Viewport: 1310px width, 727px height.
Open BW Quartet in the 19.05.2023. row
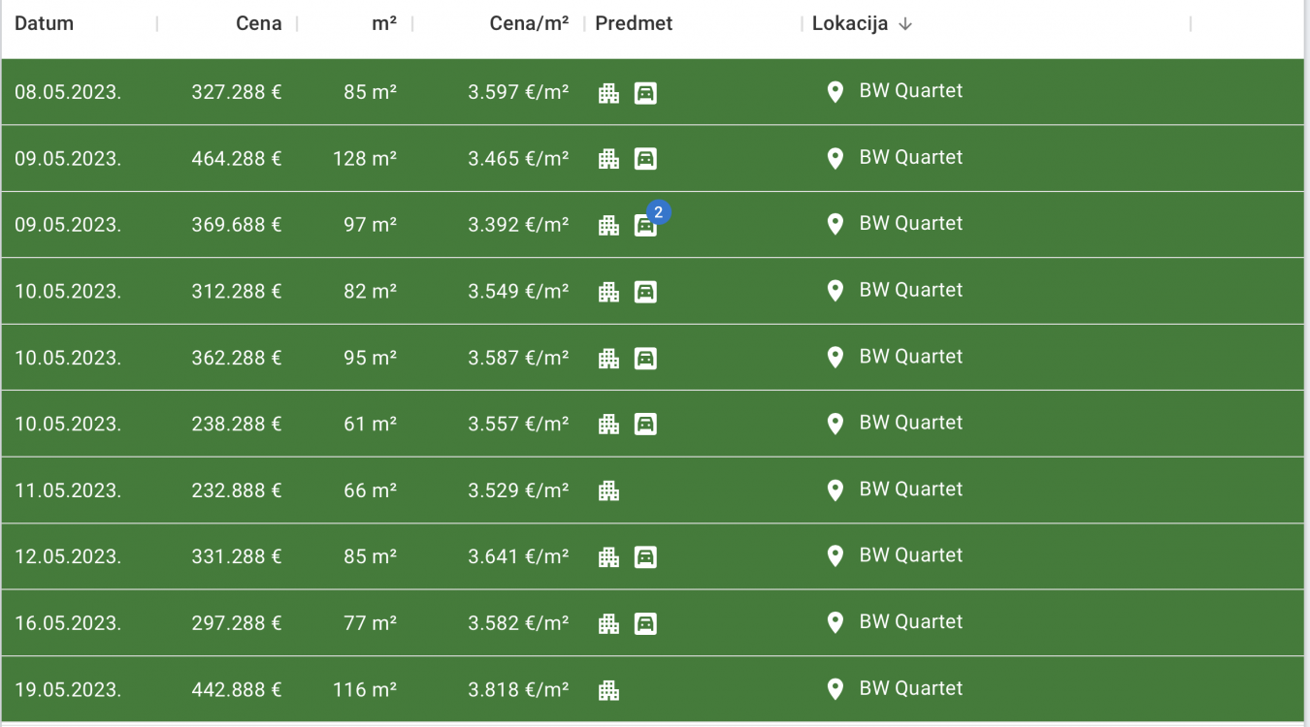pos(910,688)
